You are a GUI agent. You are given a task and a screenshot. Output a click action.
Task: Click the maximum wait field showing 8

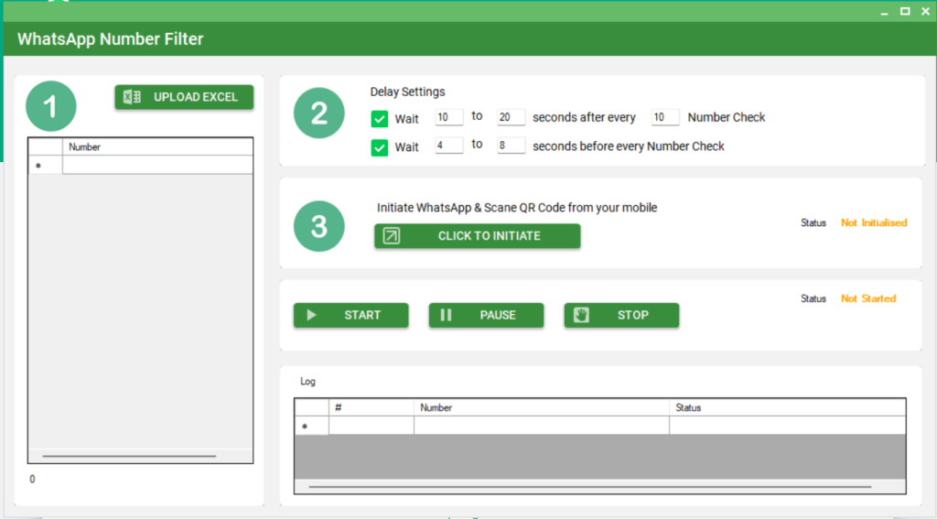point(511,146)
